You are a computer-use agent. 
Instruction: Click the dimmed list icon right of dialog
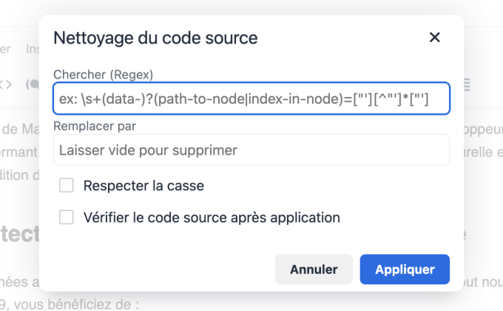click(466, 84)
